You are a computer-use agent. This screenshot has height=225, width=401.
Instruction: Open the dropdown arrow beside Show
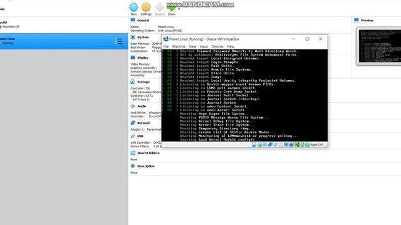(179, 9)
